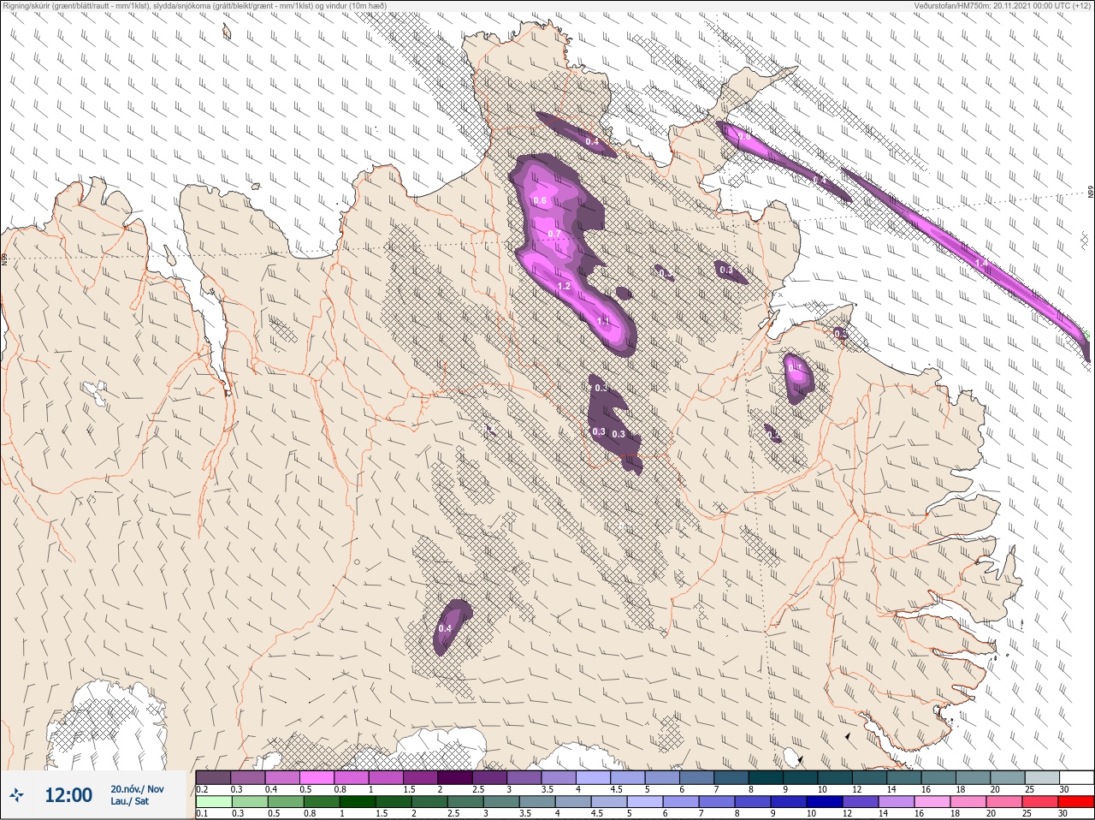The height and width of the screenshot is (820, 1095).
Task: Click the 0.4 label in the southern snow patch
Action: coord(445,628)
